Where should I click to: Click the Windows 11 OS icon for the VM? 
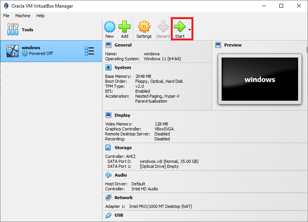coord(13,51)
